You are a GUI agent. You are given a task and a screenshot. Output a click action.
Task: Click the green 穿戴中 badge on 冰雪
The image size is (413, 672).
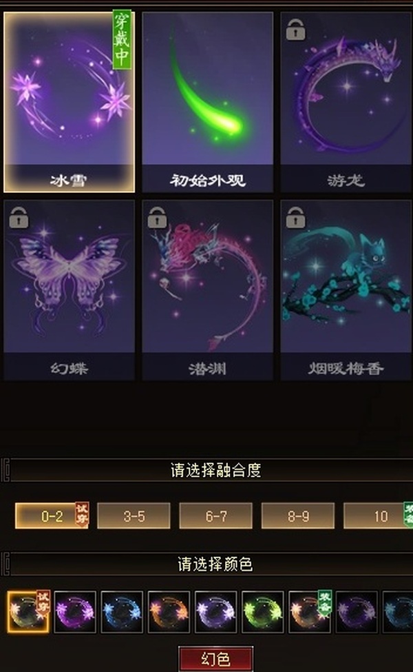(122, 39)
